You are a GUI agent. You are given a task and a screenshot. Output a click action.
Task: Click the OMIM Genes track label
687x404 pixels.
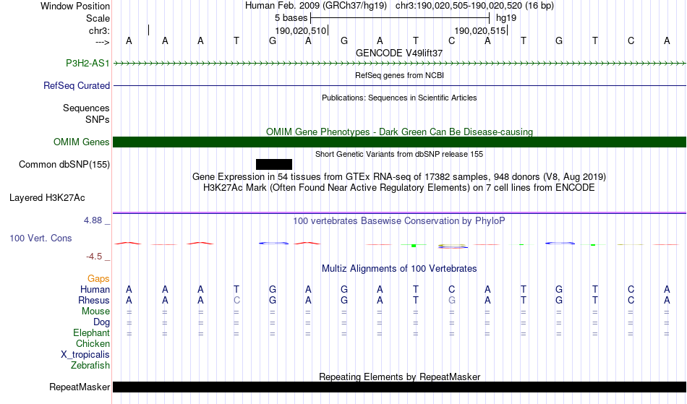pos(82,142)
